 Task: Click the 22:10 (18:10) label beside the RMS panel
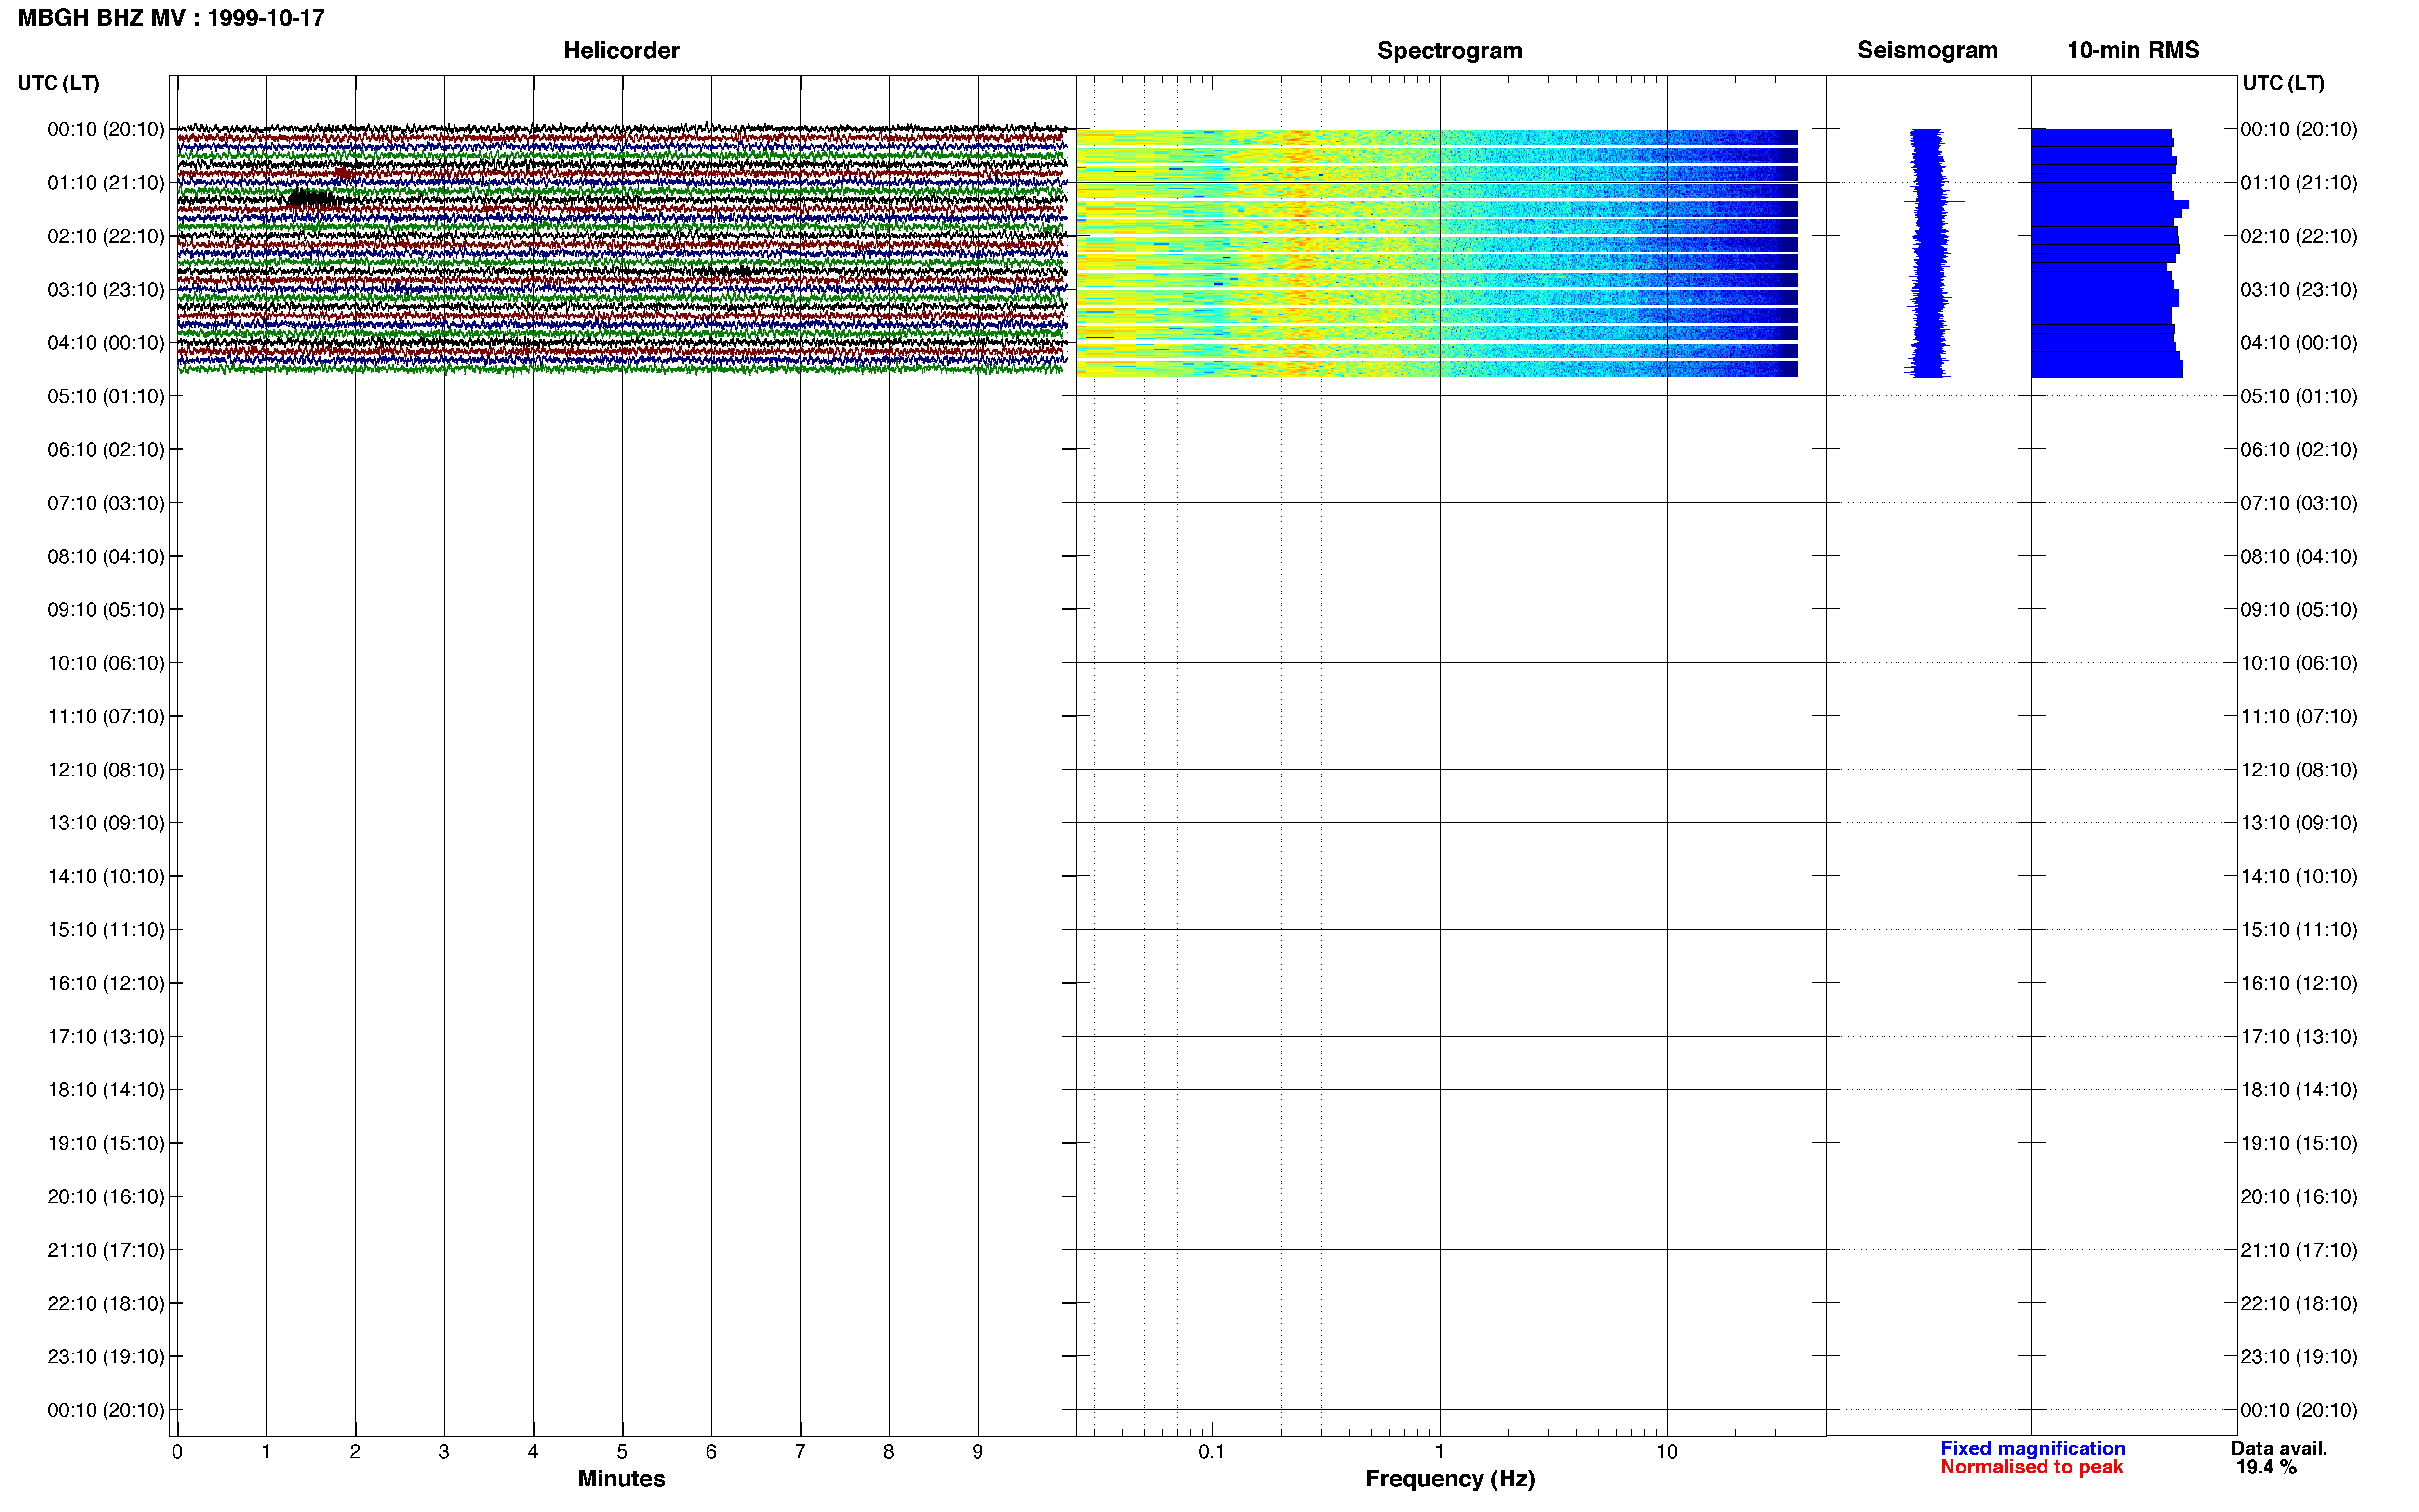coord(2299,1304)
